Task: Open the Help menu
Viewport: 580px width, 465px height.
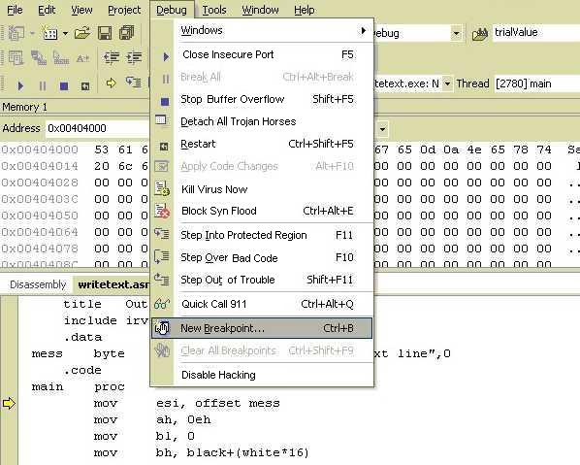Action: click(304, 10)
